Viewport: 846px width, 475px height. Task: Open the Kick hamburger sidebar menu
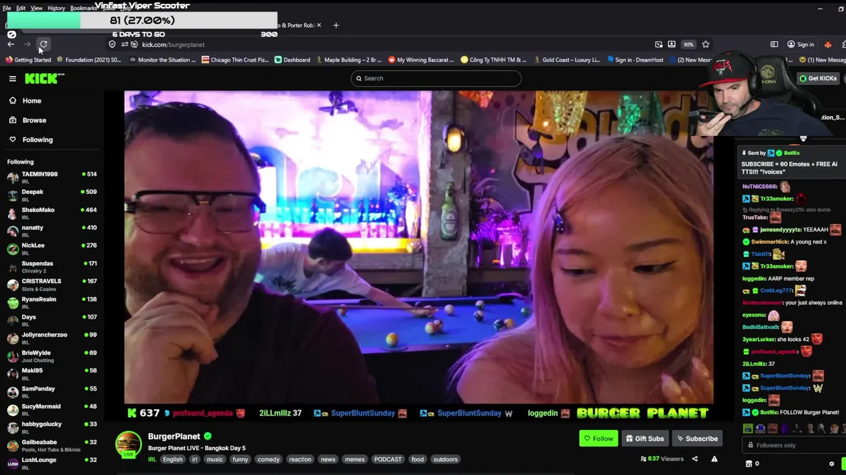(13, 79)
